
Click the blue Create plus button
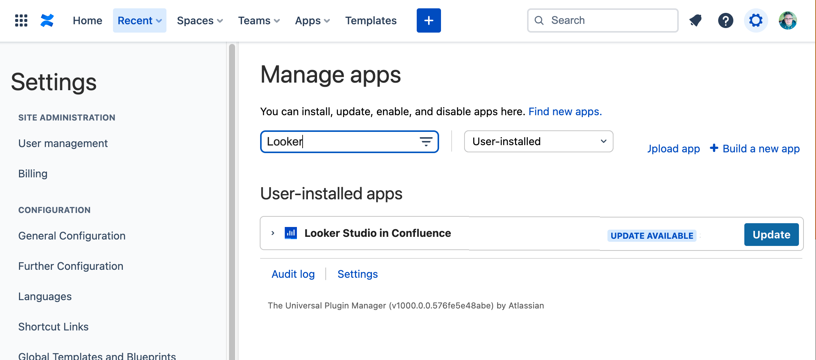428,20
